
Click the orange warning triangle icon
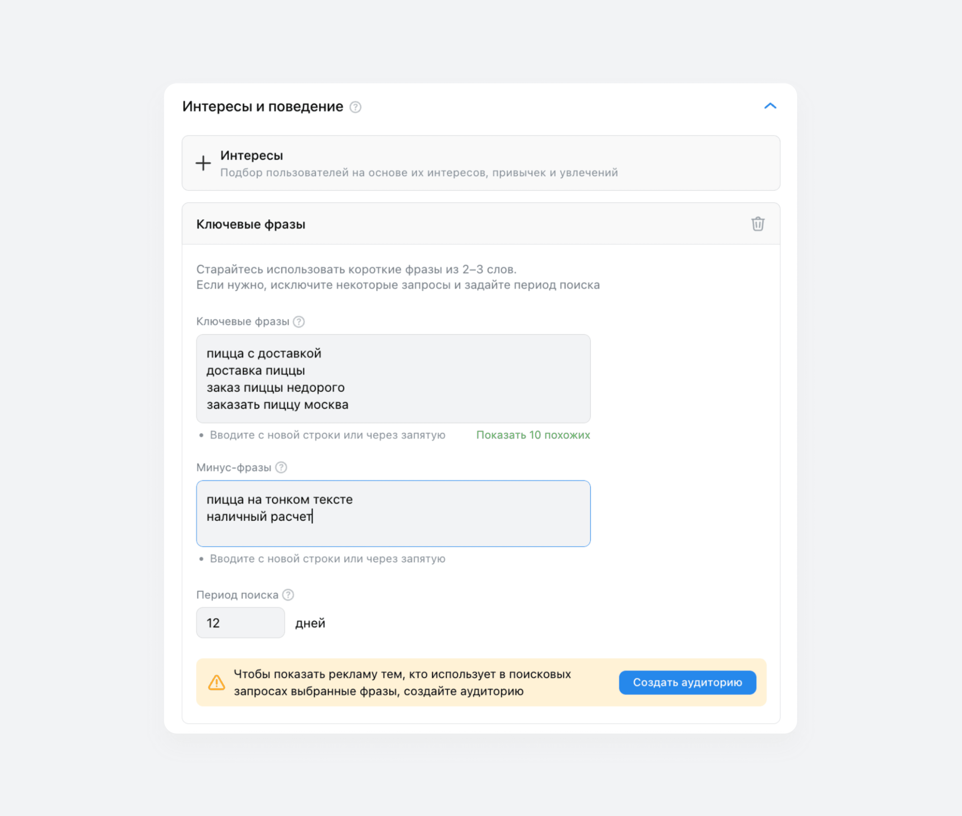coord(216,682)
